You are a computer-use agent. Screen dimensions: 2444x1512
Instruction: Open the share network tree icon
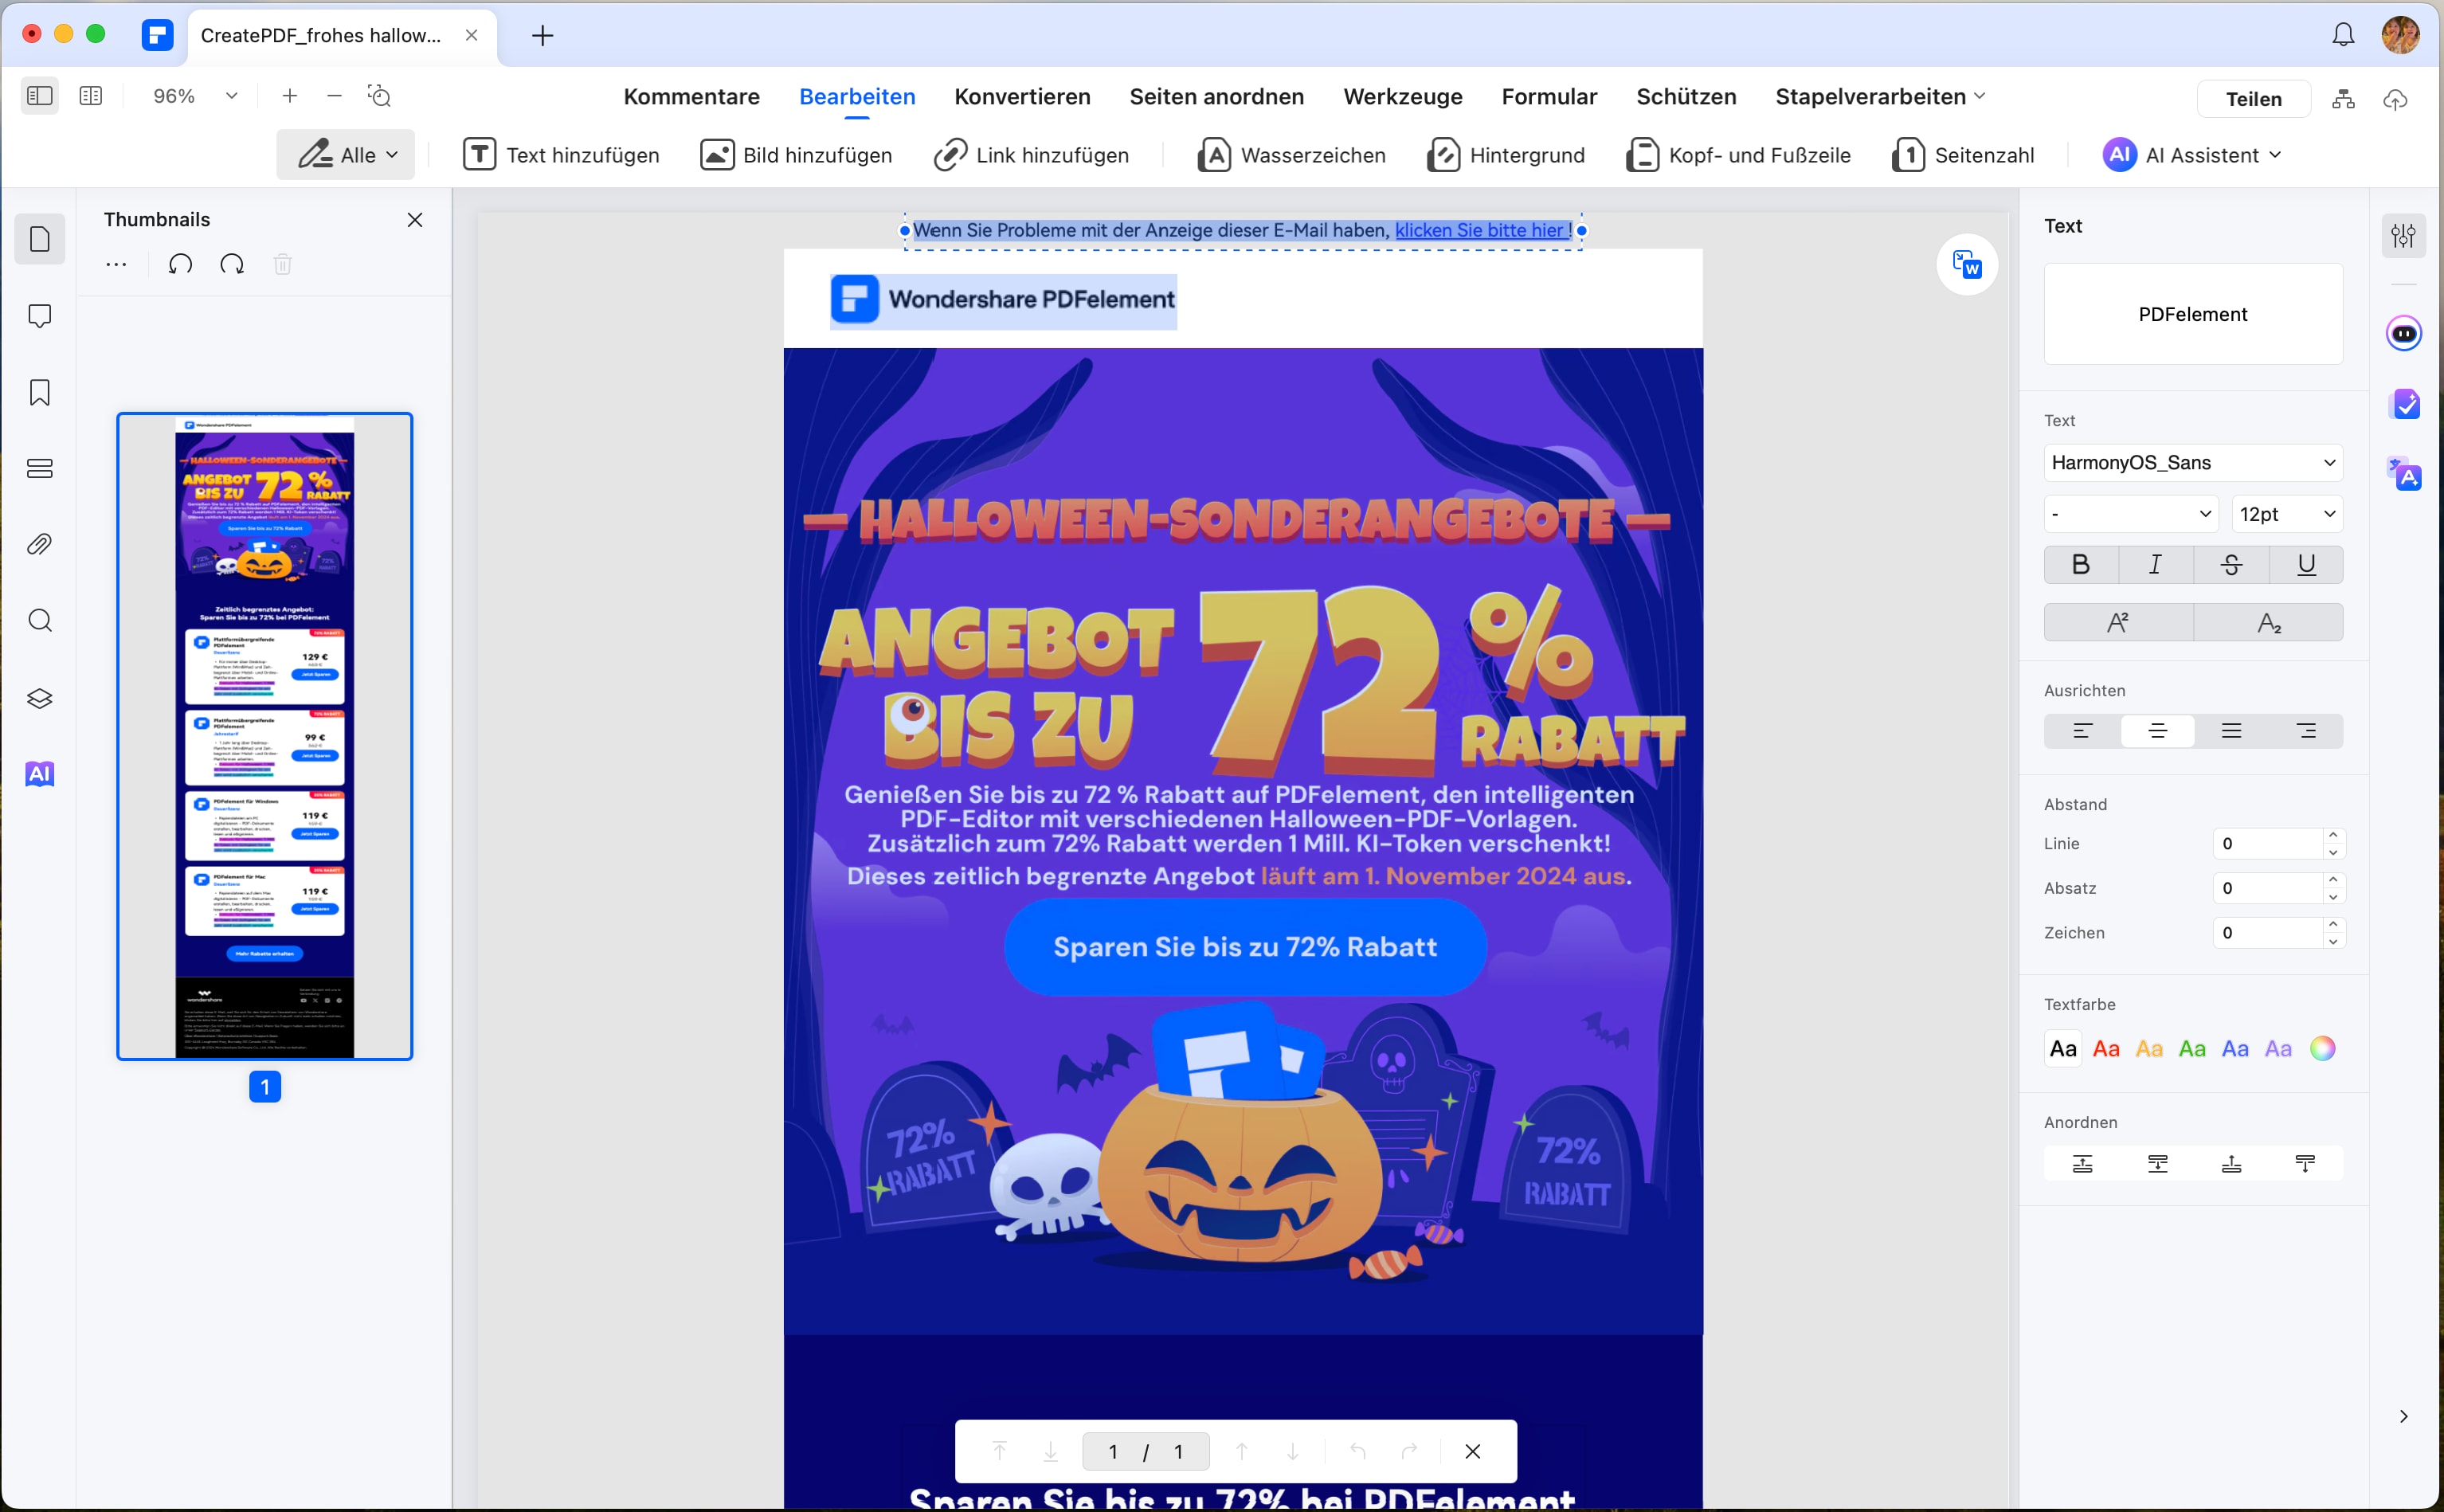[2343, 99]
